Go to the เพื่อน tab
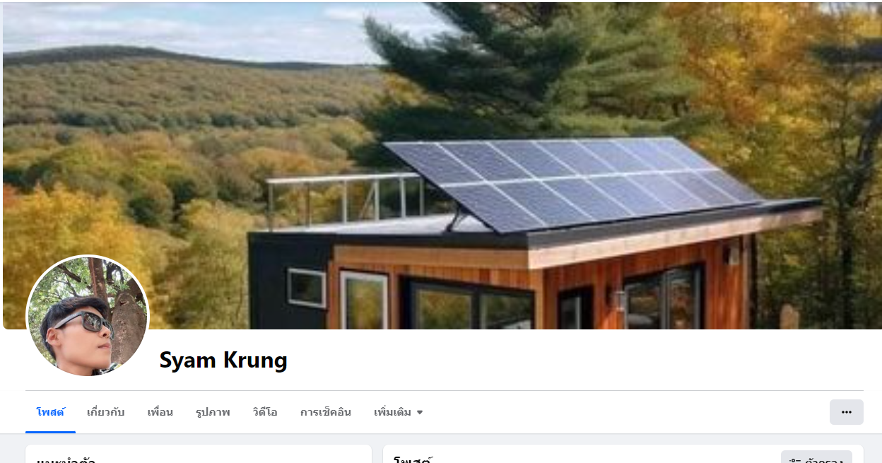Image resolution: width=882 pixels, height=463 pixels. [x=160, y=412]
